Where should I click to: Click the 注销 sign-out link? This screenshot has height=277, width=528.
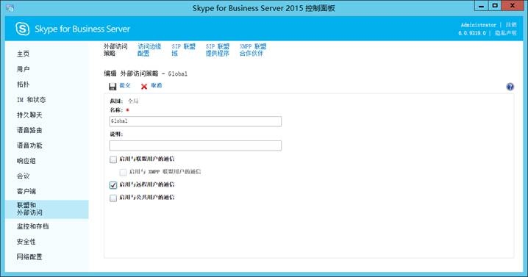coord(511,25)
